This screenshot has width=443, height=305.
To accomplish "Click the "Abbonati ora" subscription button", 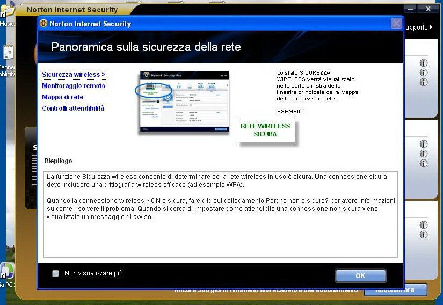I will pos(395,290).
